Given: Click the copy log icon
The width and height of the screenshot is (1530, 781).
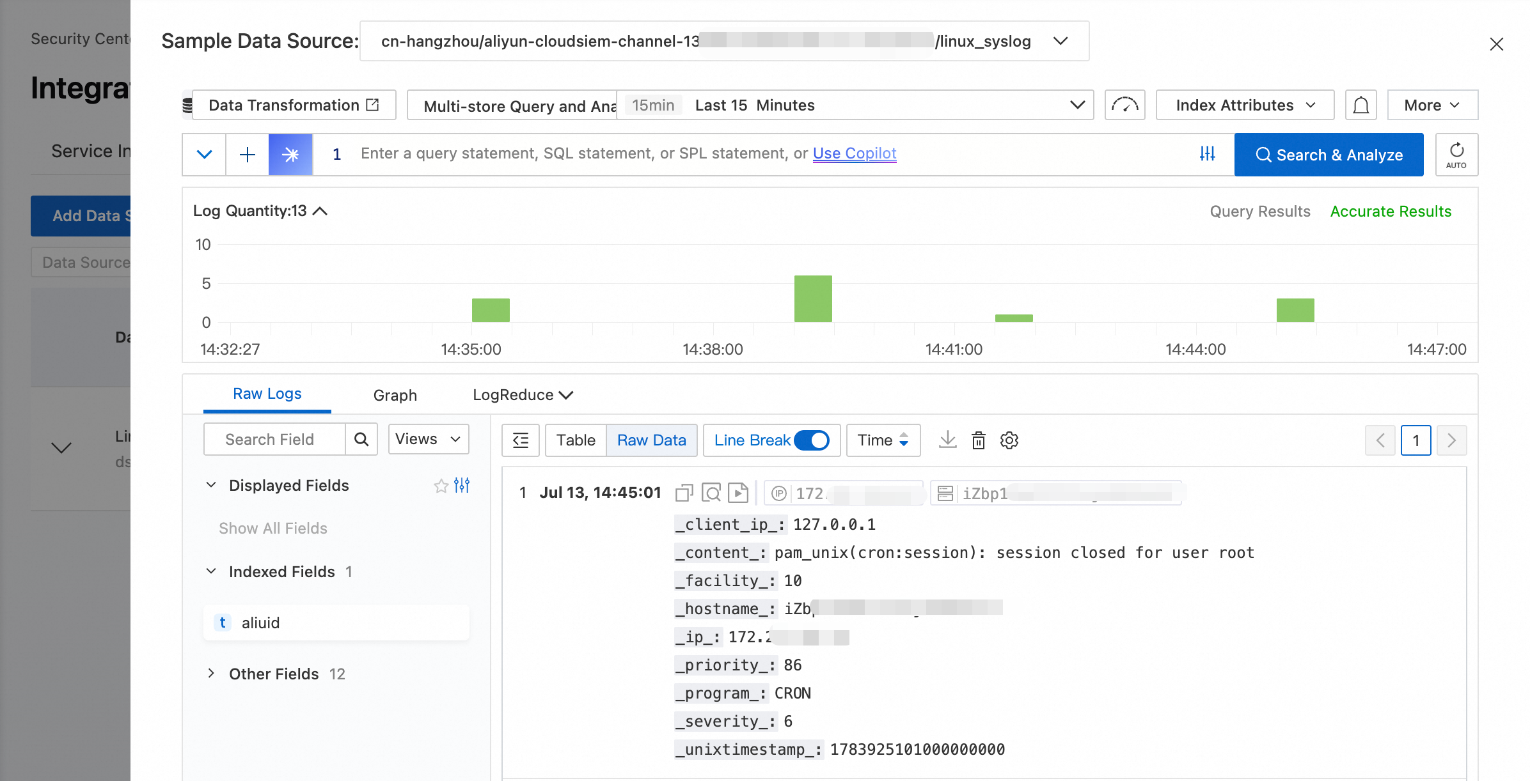Looking at the screenshot, I should pyautogui.click(x=684, y=493).
